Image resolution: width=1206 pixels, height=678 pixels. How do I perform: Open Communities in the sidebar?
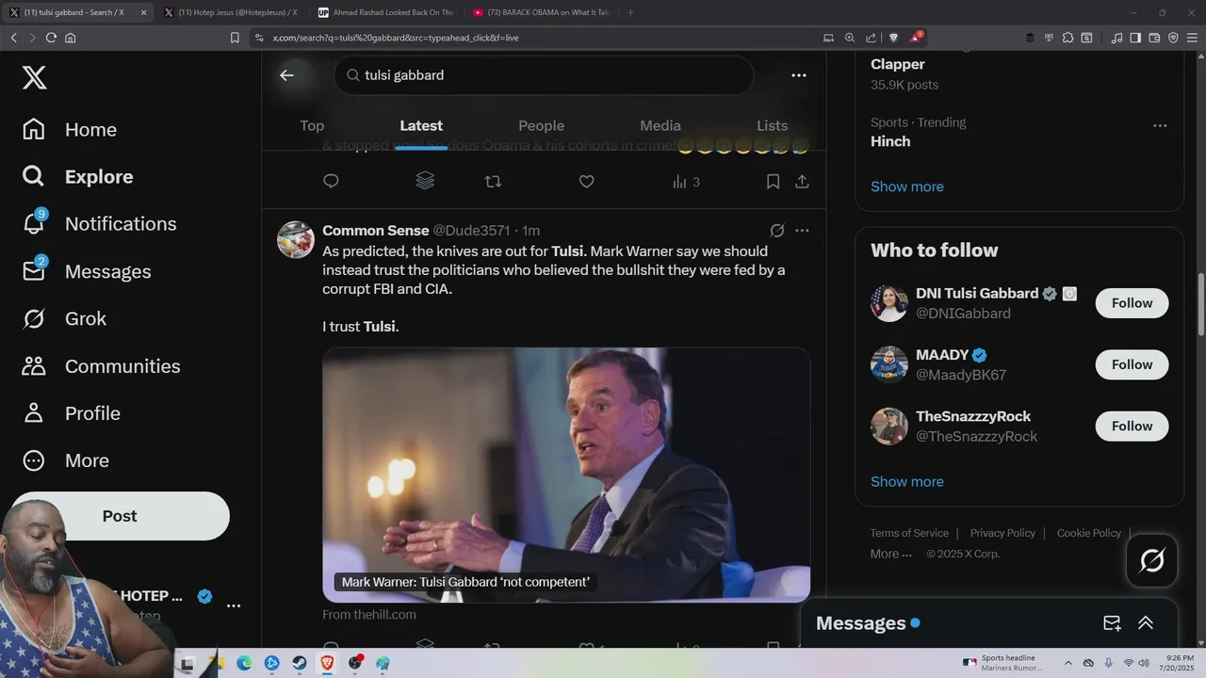tap(101, 366)
